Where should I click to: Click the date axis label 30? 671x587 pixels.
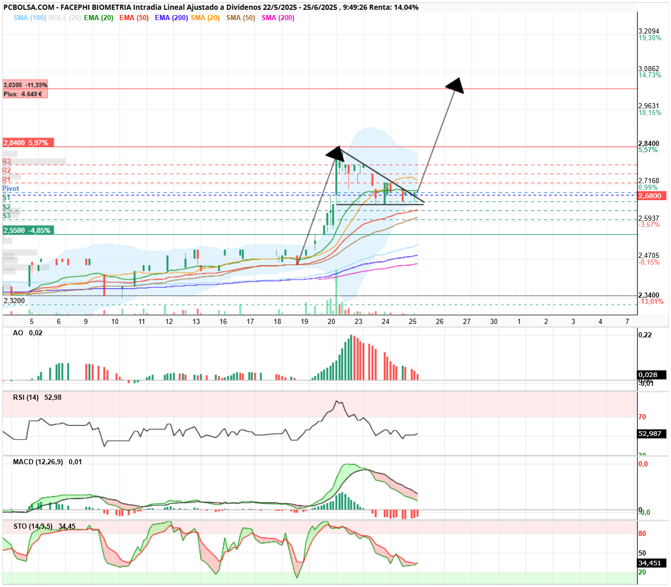pos(494,321)
